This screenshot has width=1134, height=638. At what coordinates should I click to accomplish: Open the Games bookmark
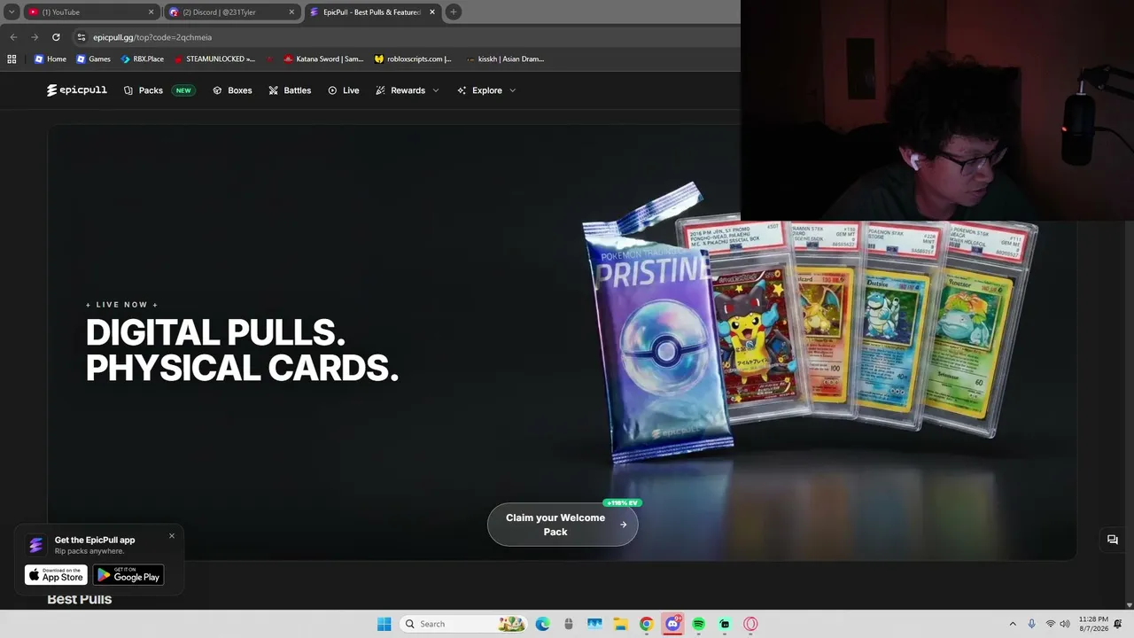93,59
